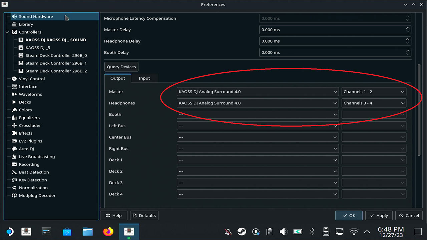Viewport: 427px width, 240px height.
Task: Open Master channels dropdown
Action: [374, 92]
